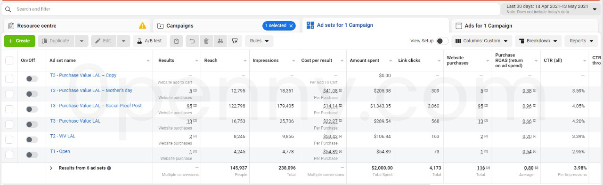Viewport: 603px width, 185px height.
Task: Select all rows with the header checkbox
Action: point(9,61)
